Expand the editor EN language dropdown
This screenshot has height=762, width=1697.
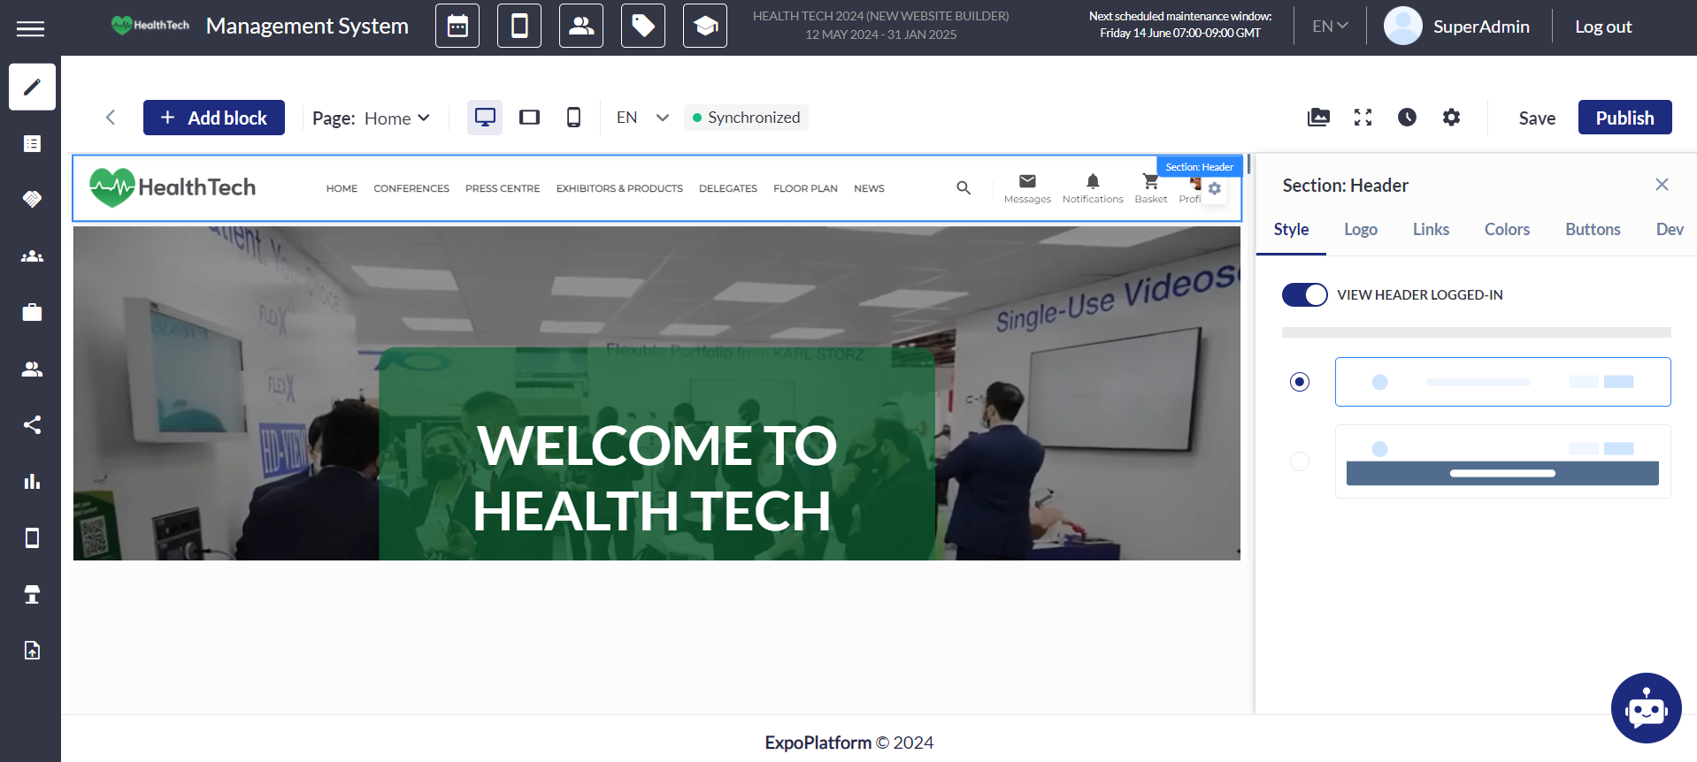click(642, 118)
